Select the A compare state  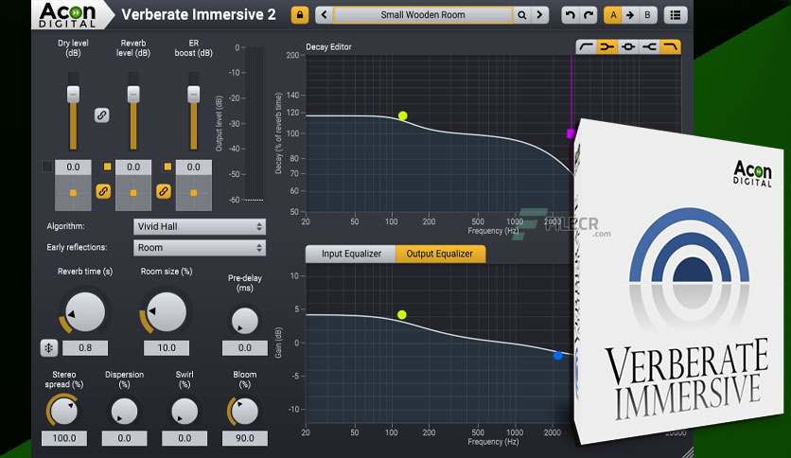(x=613, y=15)
